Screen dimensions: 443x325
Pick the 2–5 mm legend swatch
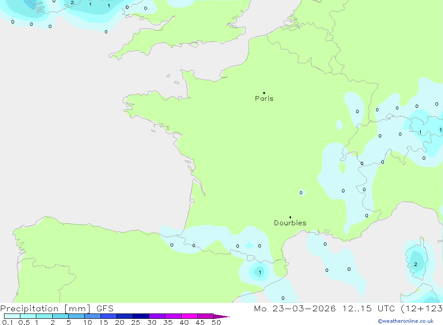60,316
